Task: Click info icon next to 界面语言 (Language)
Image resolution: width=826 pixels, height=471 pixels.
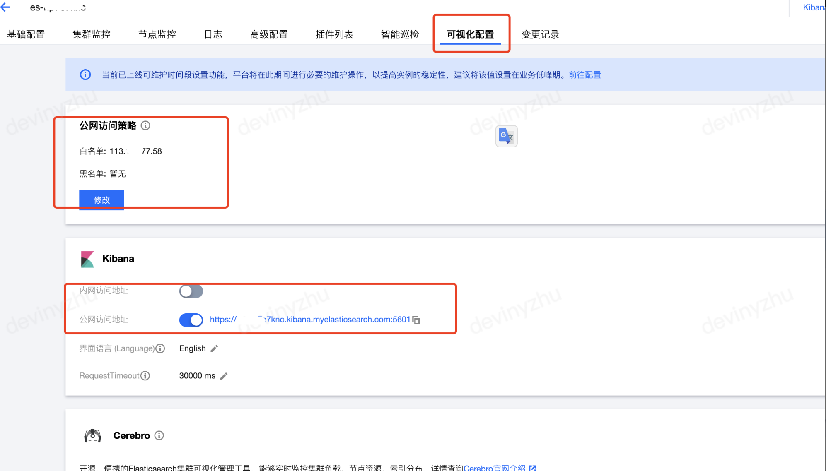Action: point(160,348)
